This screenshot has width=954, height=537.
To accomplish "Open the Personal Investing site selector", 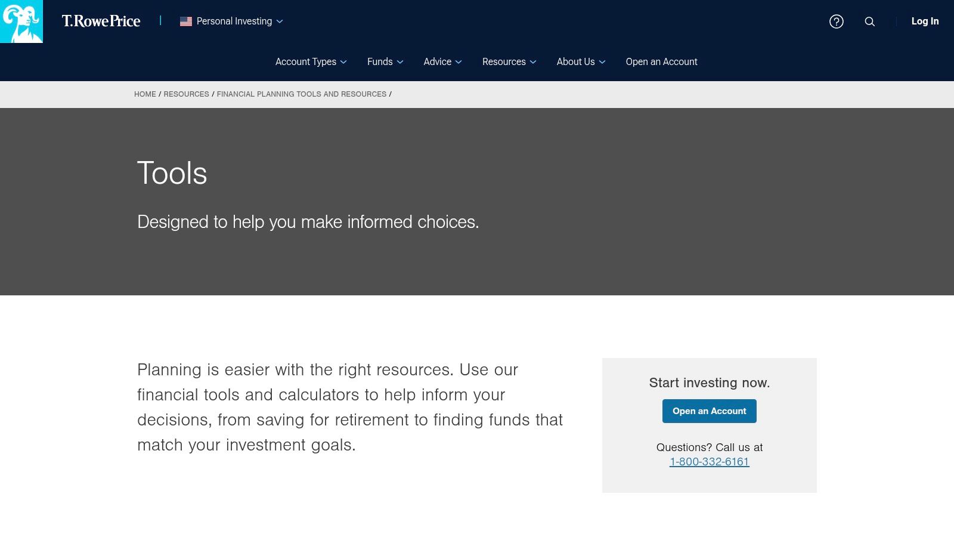I will click(x=234, y=21).
